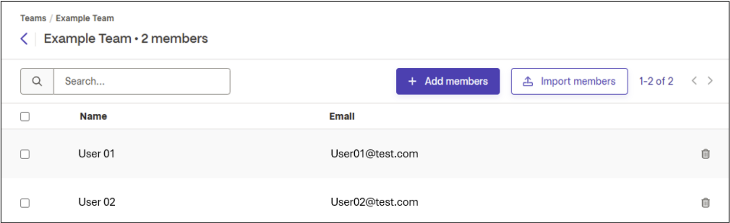Remove User 02 using trash icon

(x=705, y=202)
